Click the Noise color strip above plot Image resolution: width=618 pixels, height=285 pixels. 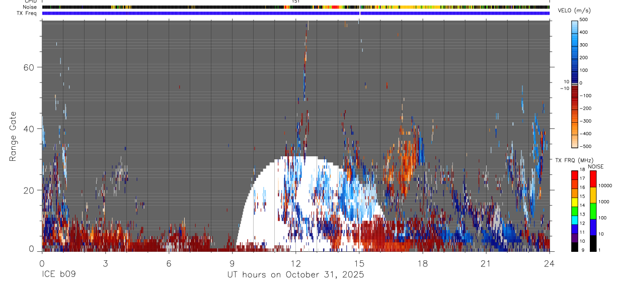pos(295,7)
